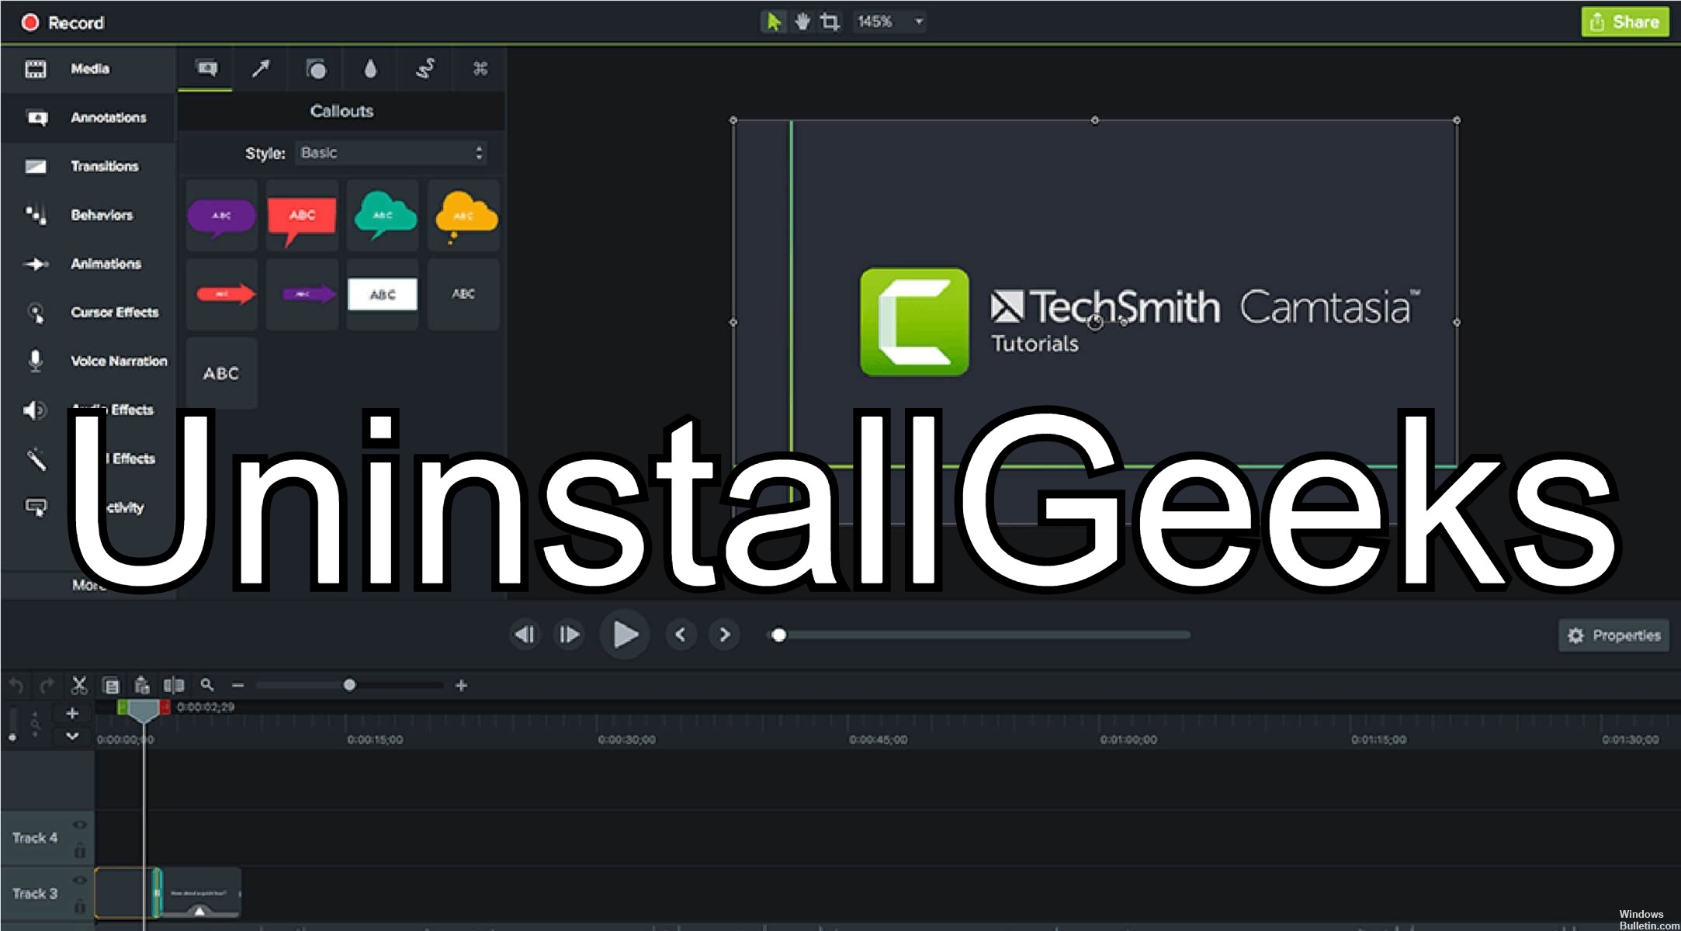1681x931 pixels.
Task: Click the timeline zoom magnifier icon
Action: coord(206,685)
